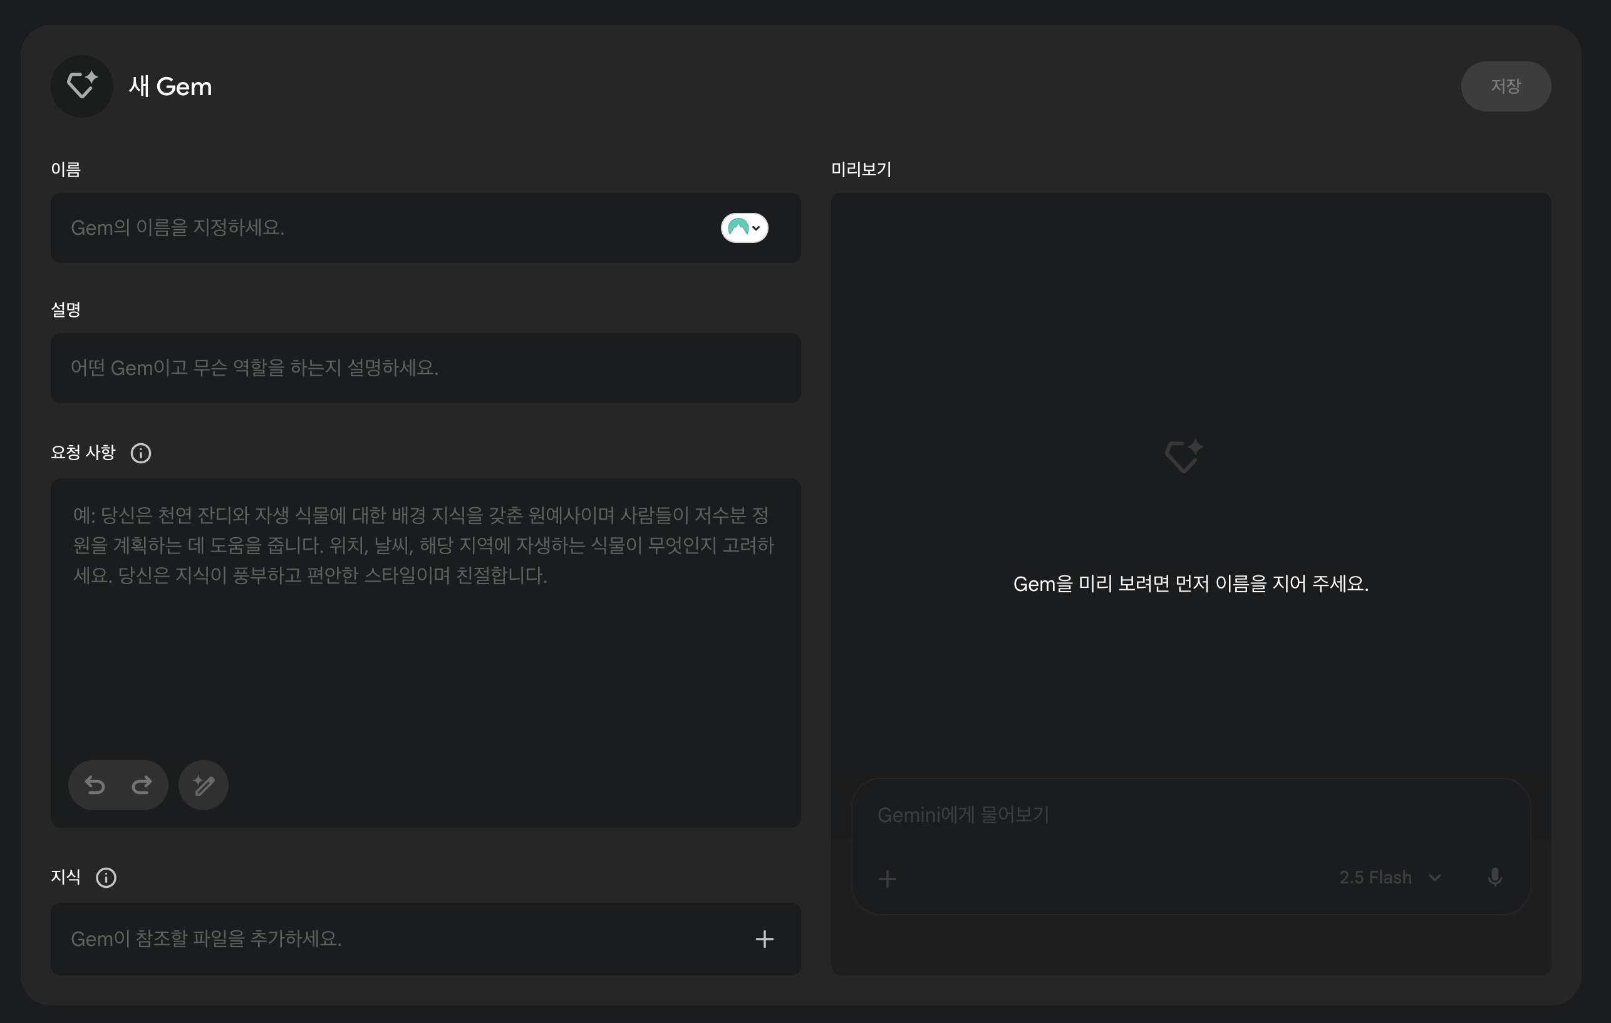1611x1023 pixels.
Task: Click the chevron beside 2.5 Flash
Action: [x=1435, y=877]
